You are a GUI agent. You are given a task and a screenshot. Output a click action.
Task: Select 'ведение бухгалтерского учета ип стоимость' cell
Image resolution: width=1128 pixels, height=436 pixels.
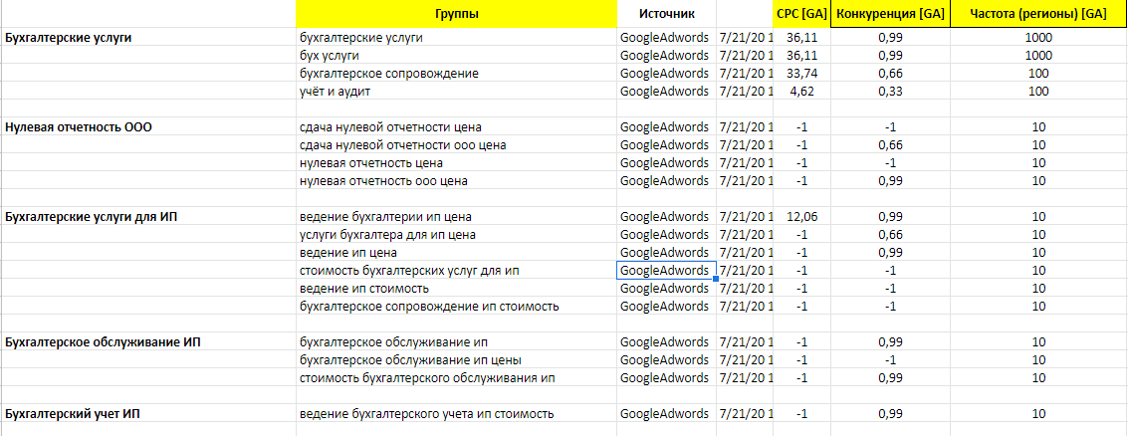pos(456,414)
